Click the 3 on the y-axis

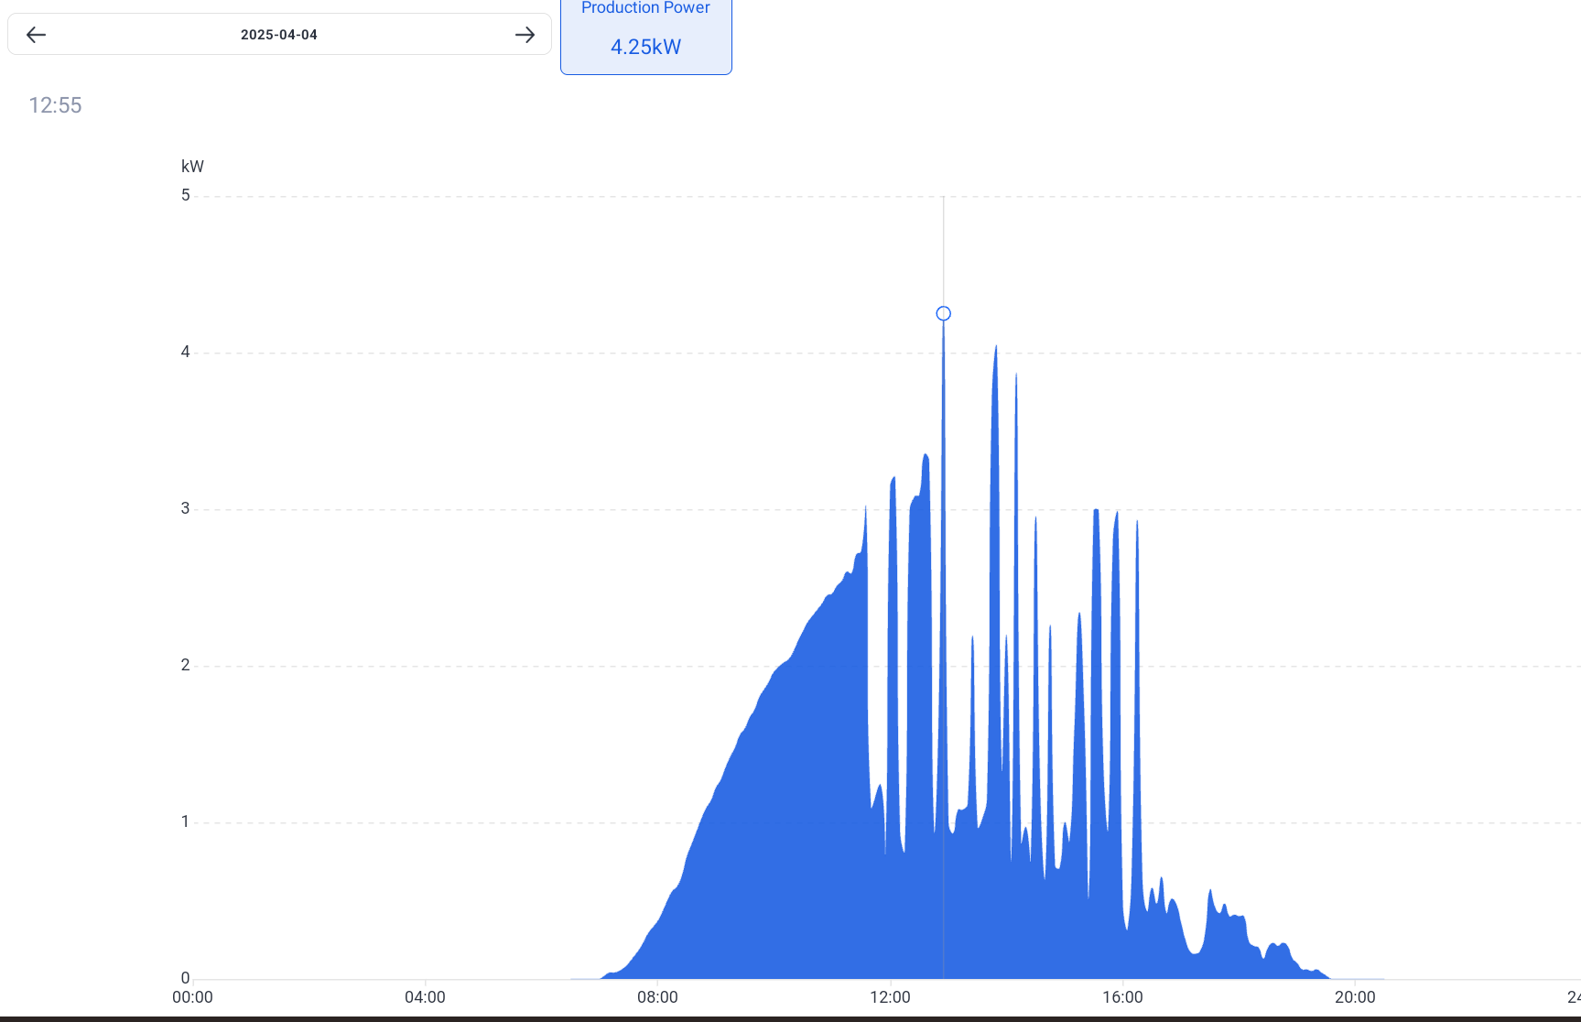[186, 508]
